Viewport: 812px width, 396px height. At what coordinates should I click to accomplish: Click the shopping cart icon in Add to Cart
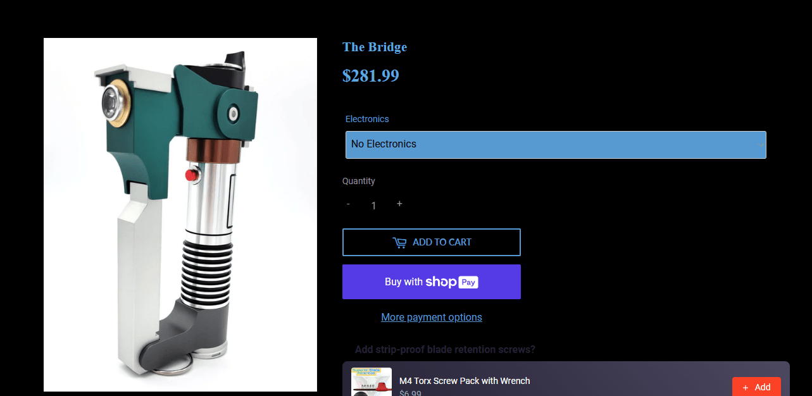pyautogui.click(x=399, y=242)
